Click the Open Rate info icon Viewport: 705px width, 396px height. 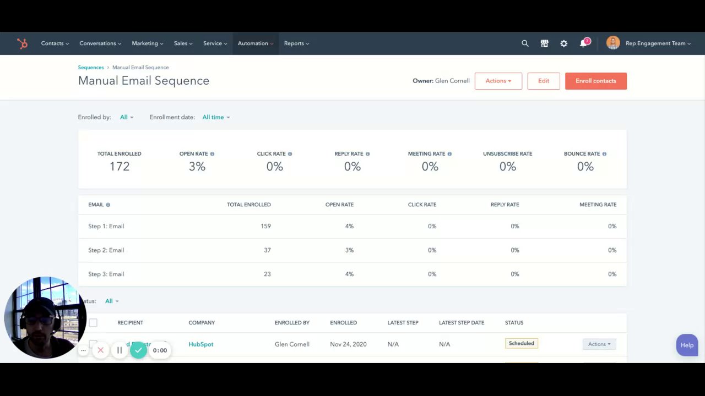point(212,154)
